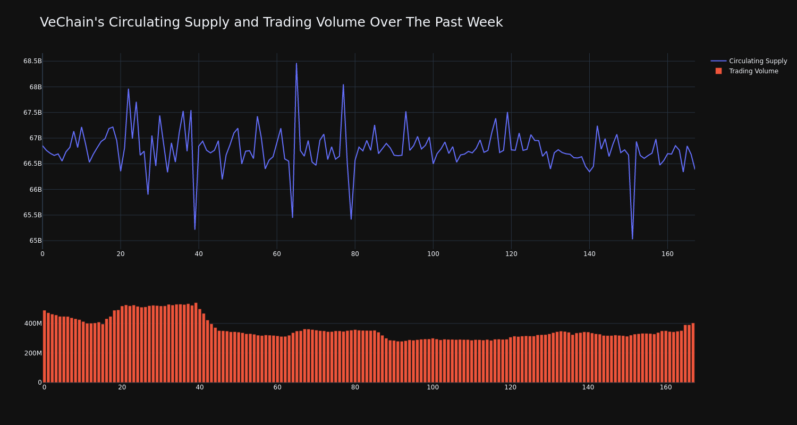Click the chart title text
The width and height of the screenshot is (797, 425).
[271, 22]
